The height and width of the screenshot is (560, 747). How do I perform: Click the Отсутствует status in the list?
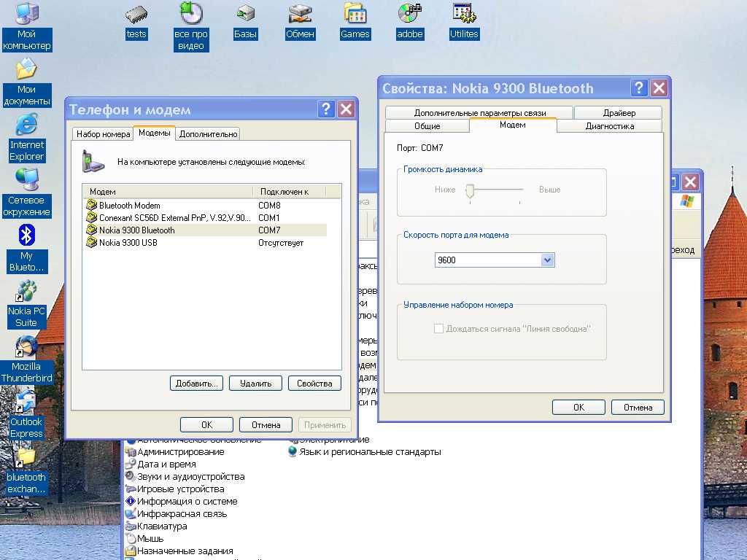pyautogui.click(x=281, y=242)
